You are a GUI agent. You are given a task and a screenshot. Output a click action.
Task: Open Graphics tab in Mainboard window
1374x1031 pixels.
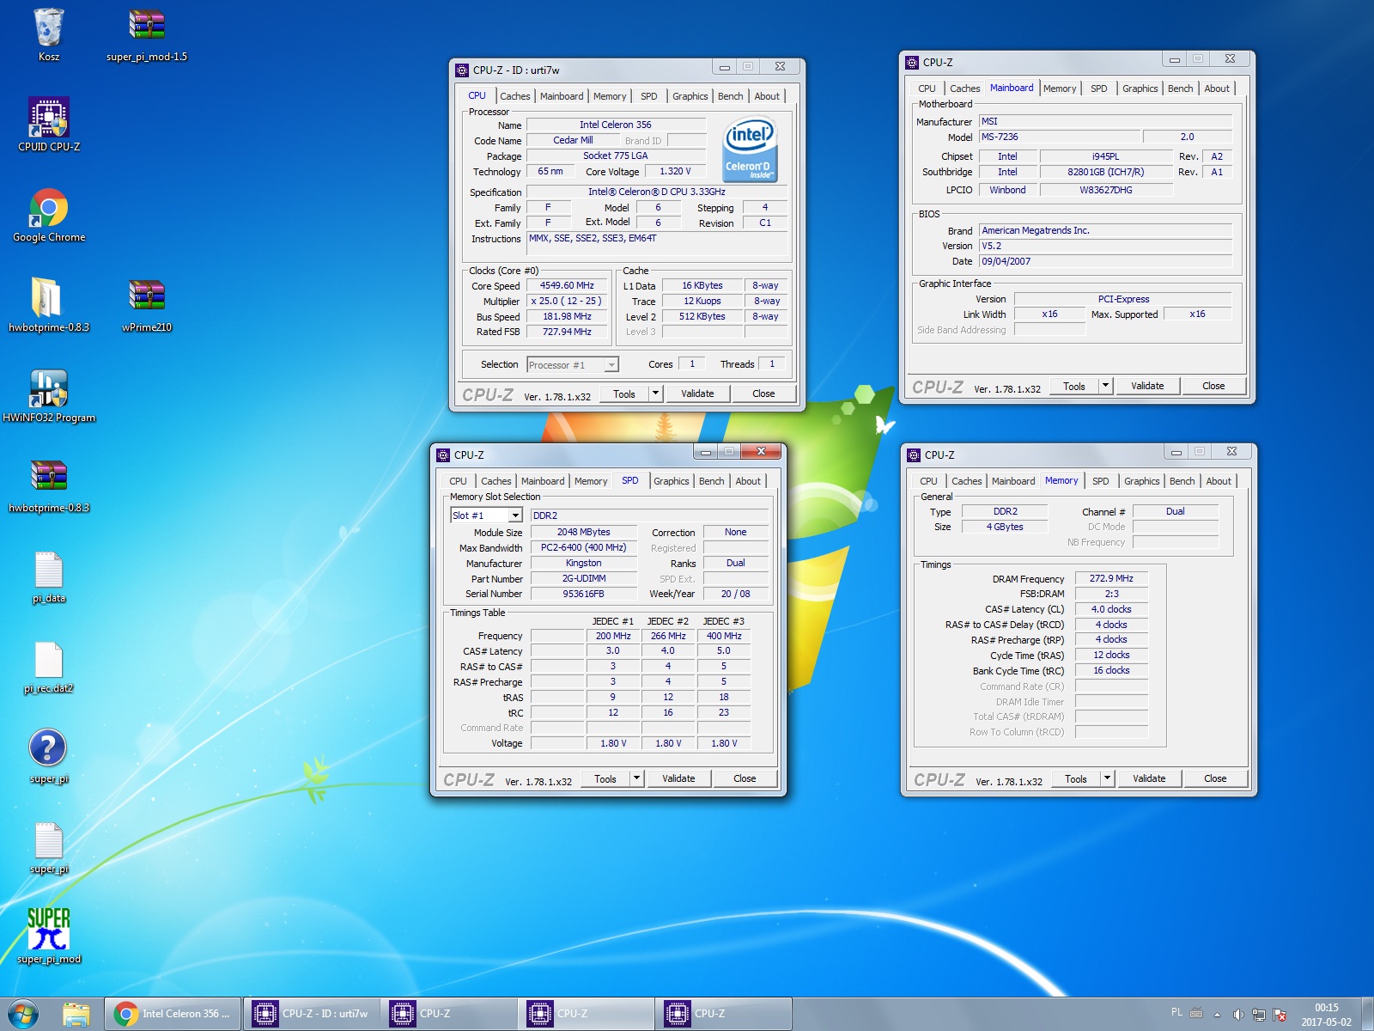click(1140, 88)
